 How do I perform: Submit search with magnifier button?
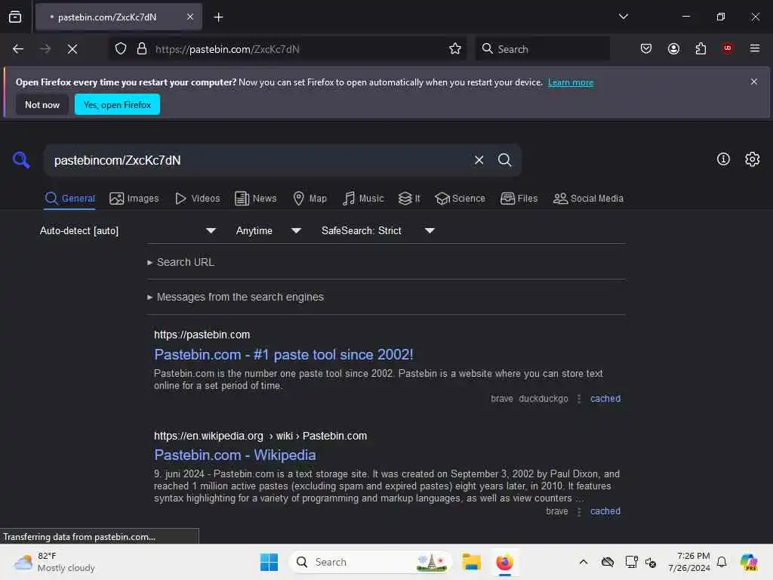(x=504, y=160)
